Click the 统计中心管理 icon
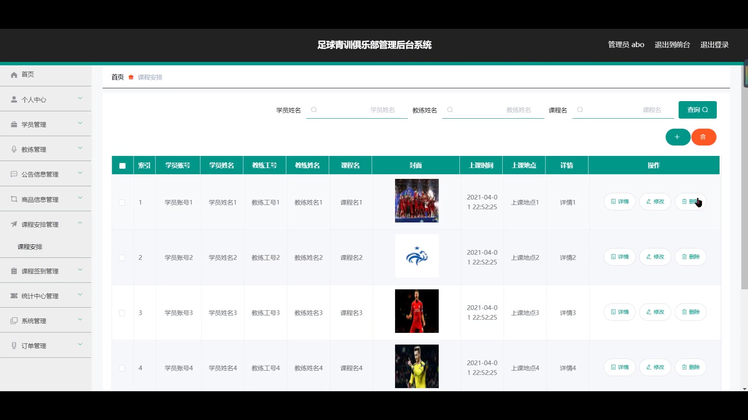Viewport: 748px width, 420px height. pyautogui.click(x=14, y=296)
